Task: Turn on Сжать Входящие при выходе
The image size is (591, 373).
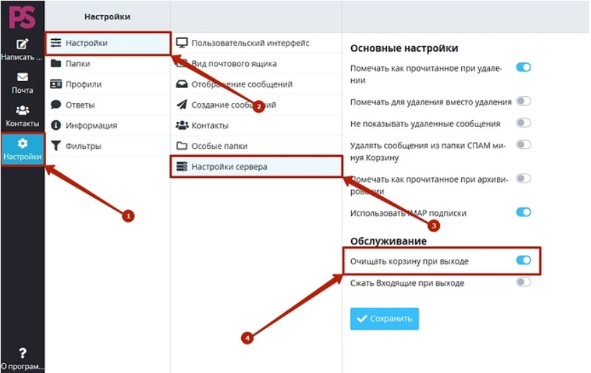Action: tap(524, 282)
